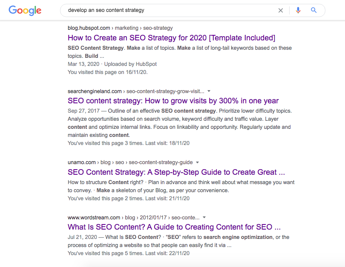Click the www.wordstream.com breadcrumb URL

click(x=134, y=218)
